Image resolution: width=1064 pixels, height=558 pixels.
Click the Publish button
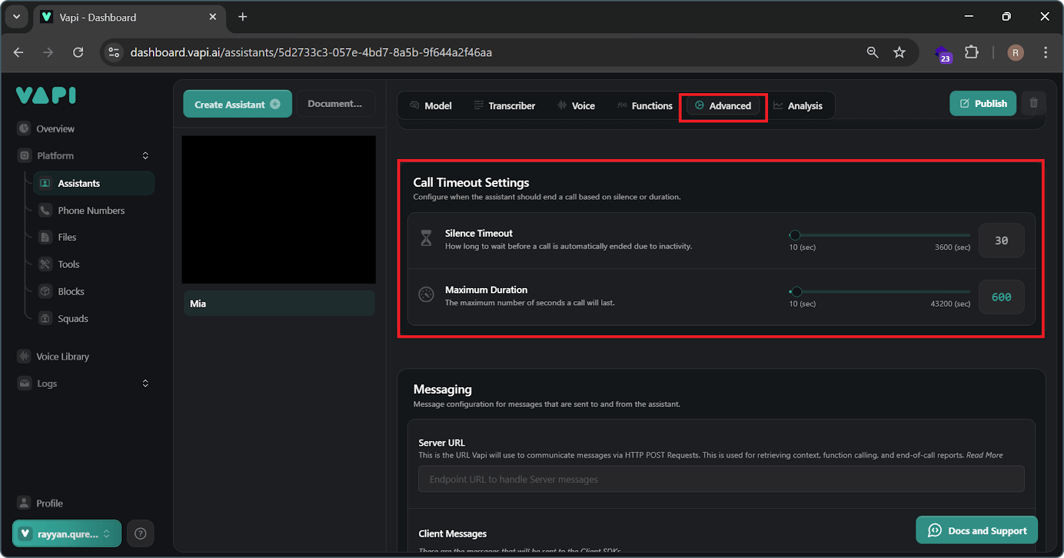983,104
